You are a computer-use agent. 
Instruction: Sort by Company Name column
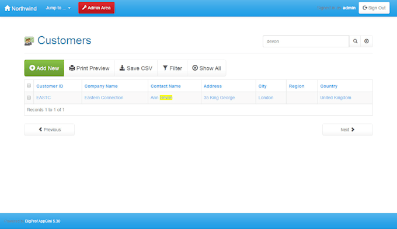pyautogui.click(x=101, y=86)
